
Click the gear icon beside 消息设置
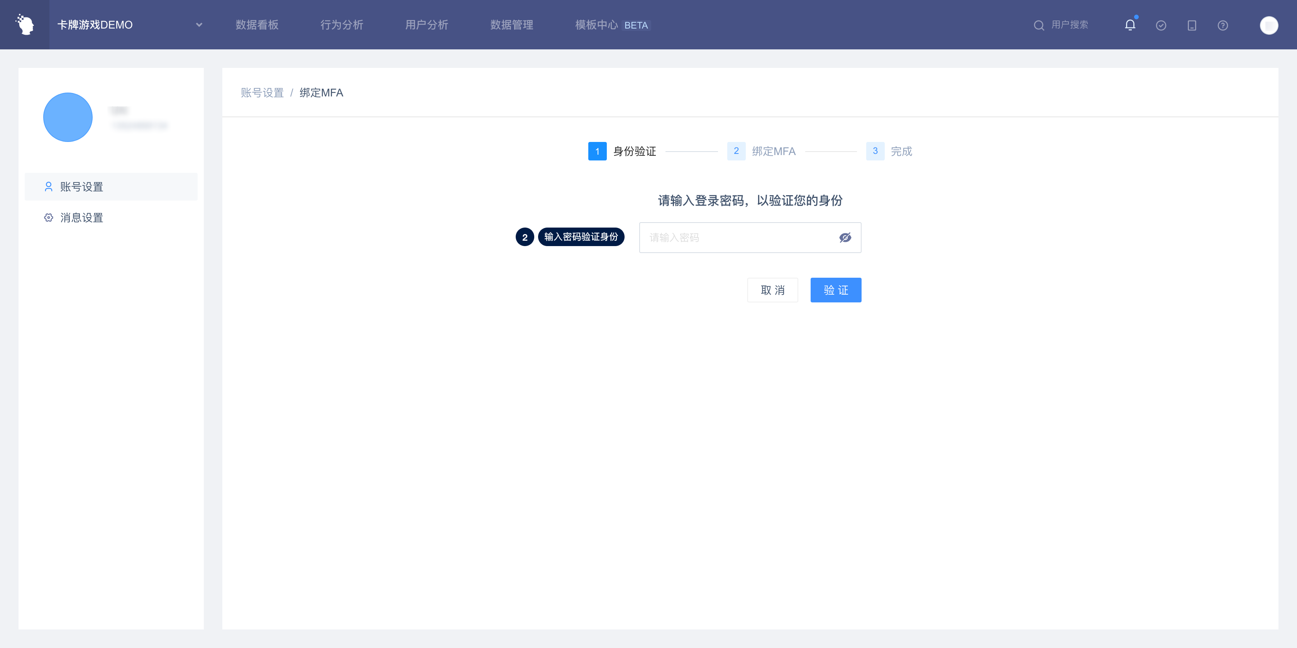pyautogui.click(x=48, y=218)
